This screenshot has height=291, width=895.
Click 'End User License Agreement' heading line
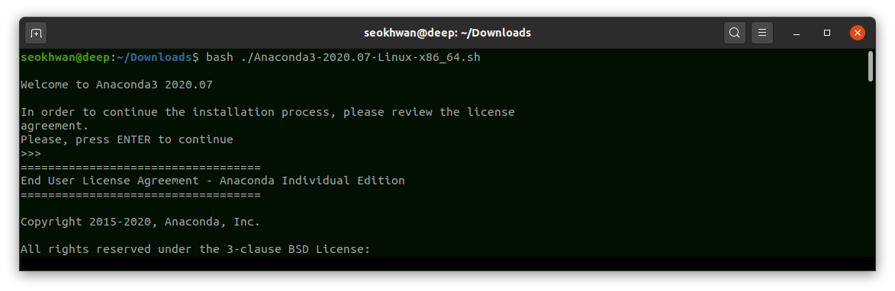coord(212,181)
